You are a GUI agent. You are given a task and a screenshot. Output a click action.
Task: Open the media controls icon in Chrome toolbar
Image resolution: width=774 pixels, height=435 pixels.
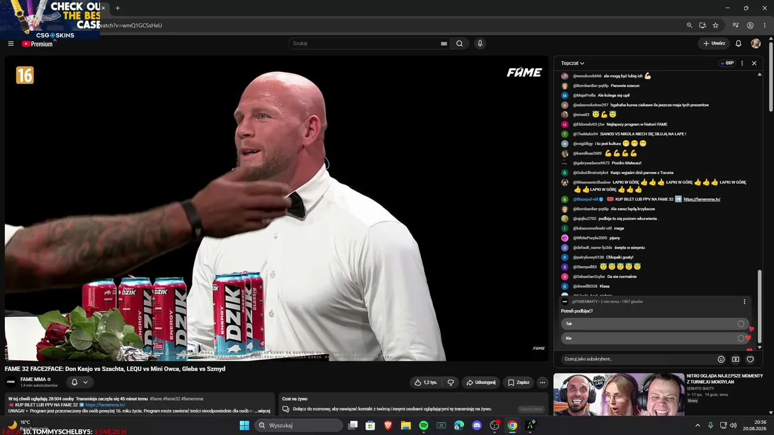click(736, 25)
